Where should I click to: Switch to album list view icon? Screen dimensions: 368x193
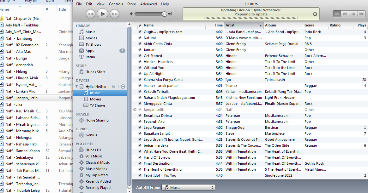pyautogui.click(x=345, y=14)
